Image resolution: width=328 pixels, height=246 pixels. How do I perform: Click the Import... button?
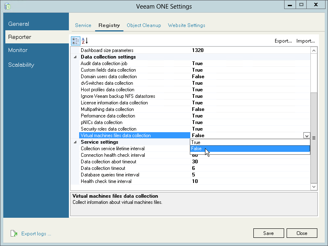coord(305,41)
